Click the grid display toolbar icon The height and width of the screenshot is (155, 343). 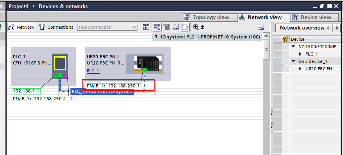[x=176, y=27]
